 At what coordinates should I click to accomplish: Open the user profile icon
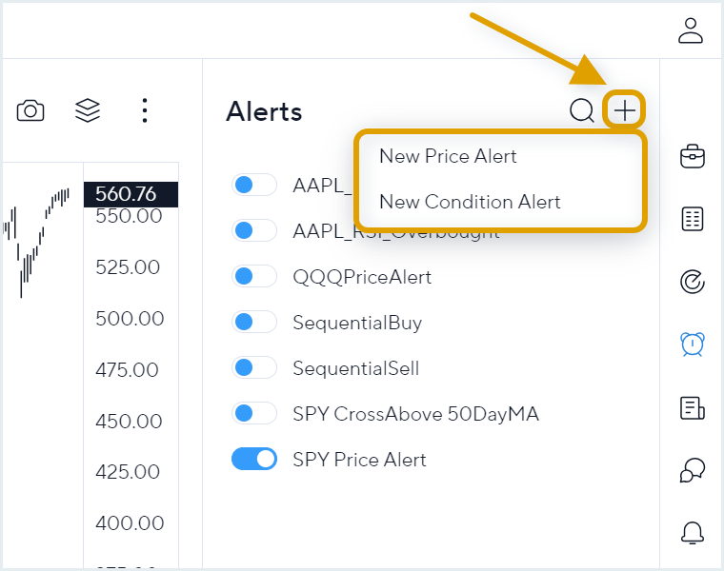tap(691, 30)
